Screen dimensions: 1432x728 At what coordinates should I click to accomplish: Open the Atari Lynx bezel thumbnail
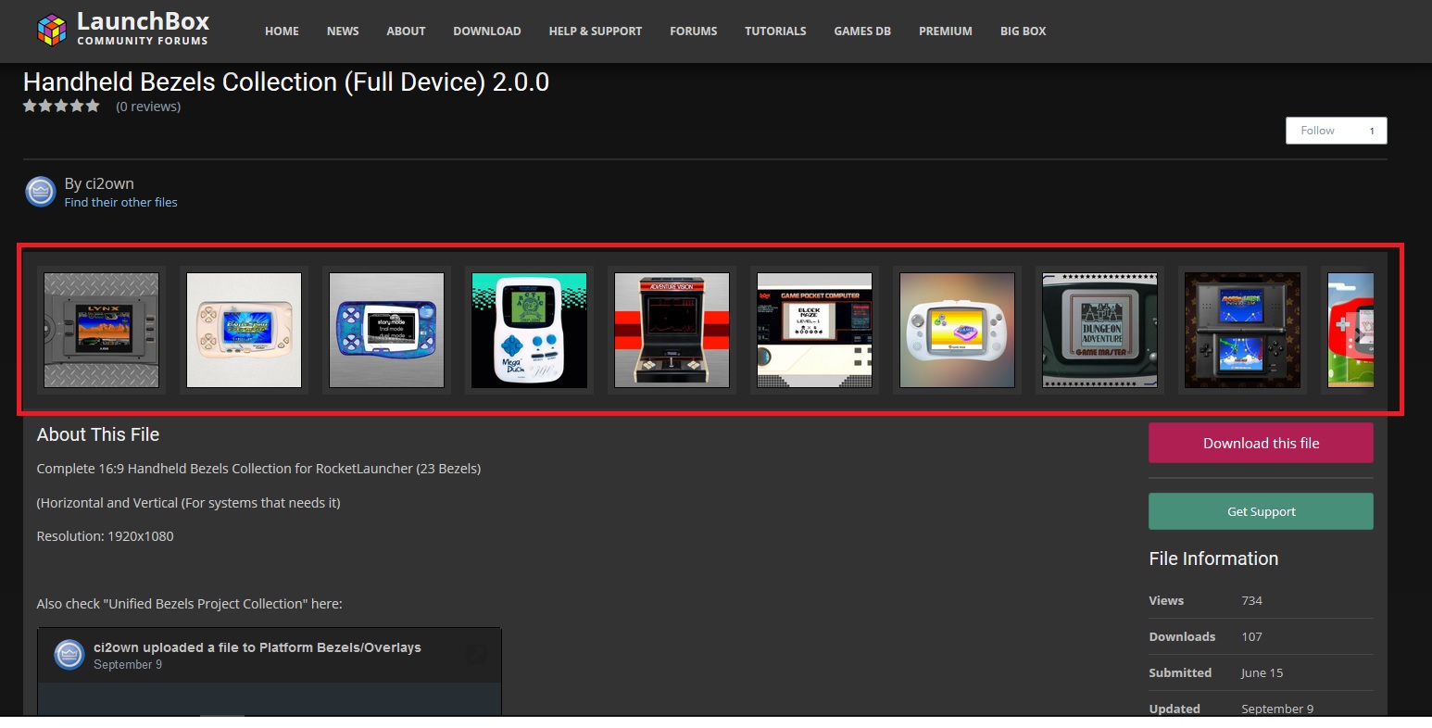point(101,330)
